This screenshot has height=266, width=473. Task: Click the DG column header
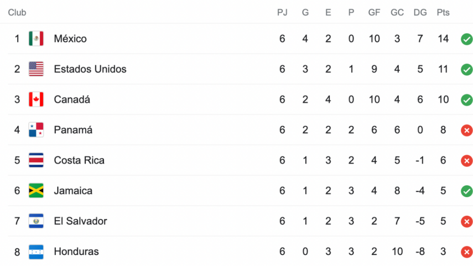pos(420,12)
